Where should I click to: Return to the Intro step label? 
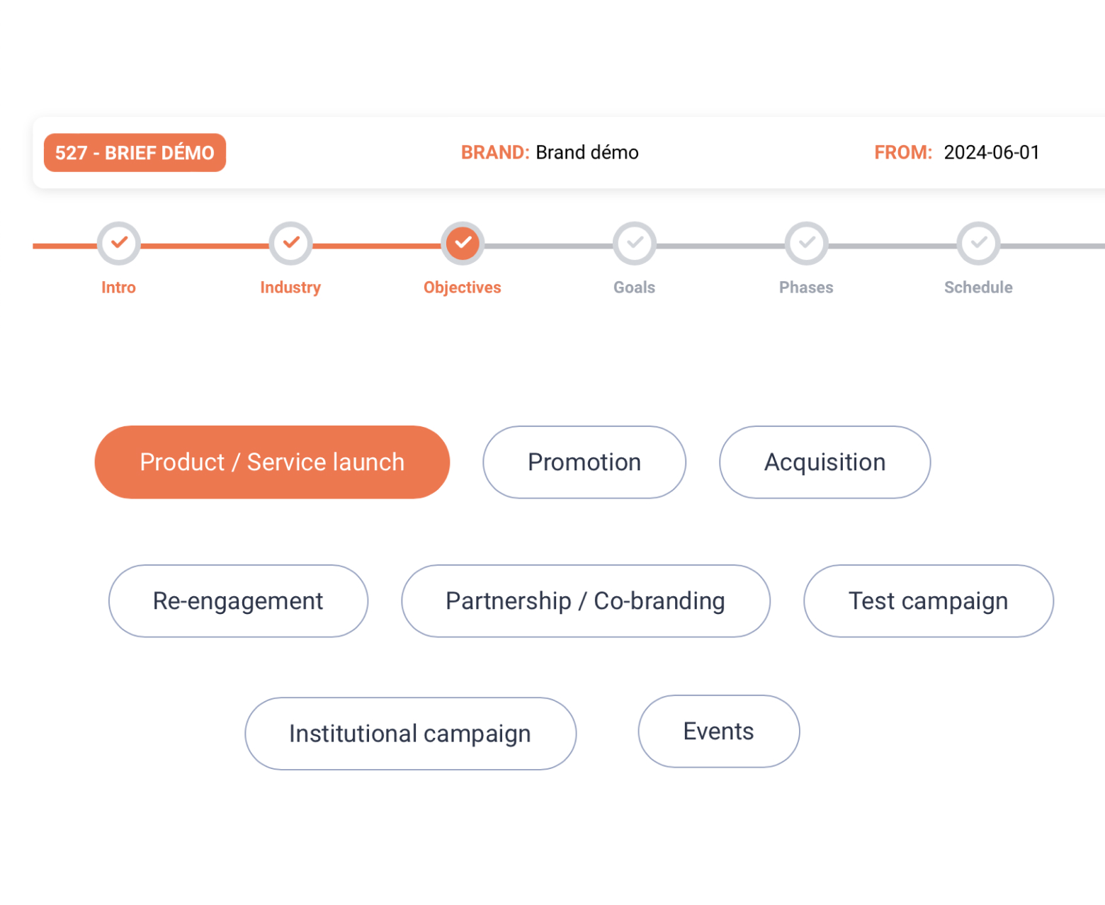click(118, 288)
